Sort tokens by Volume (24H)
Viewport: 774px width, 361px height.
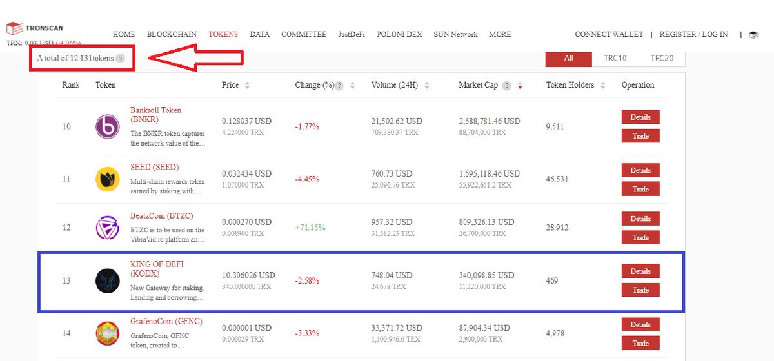click(x=427, y=86)
